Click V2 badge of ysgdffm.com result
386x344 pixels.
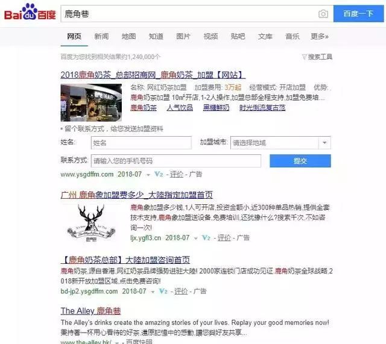click(x=159, y=174)
